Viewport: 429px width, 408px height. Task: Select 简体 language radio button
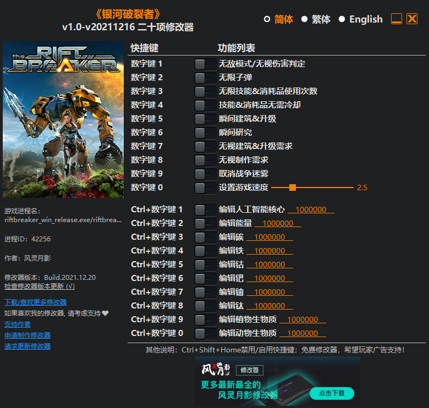(267, 19)
